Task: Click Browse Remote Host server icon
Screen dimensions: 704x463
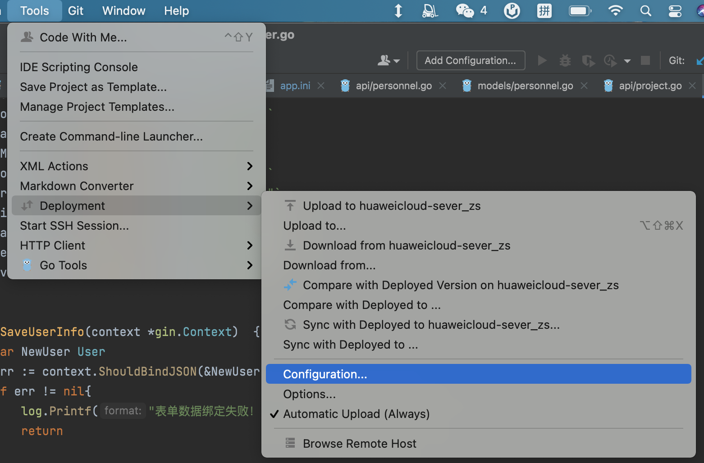Action: coord(290,443)
